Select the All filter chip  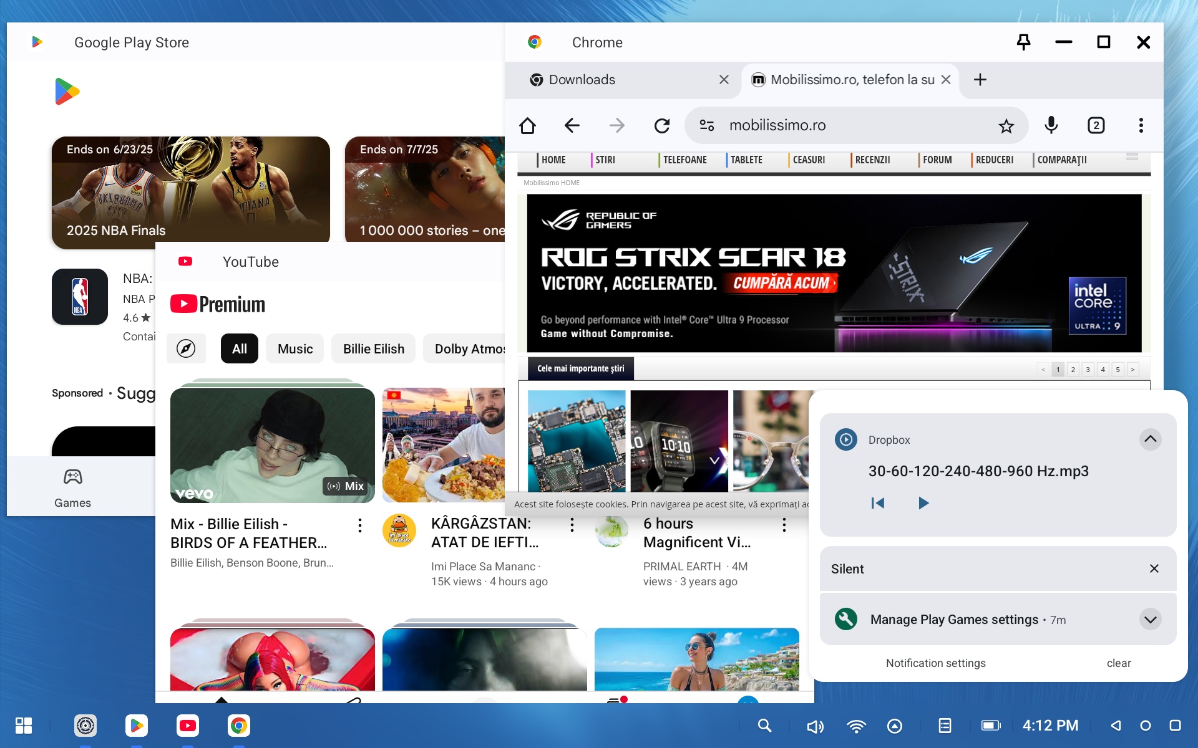240,348
